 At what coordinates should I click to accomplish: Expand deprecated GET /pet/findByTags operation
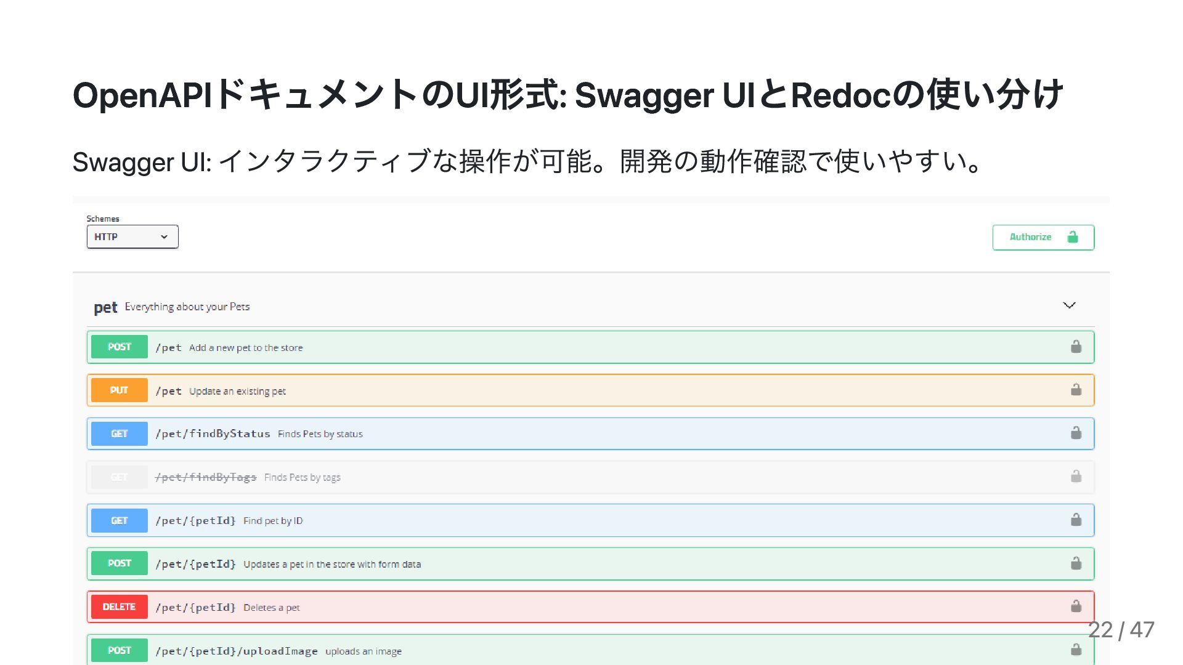(590, 477)
